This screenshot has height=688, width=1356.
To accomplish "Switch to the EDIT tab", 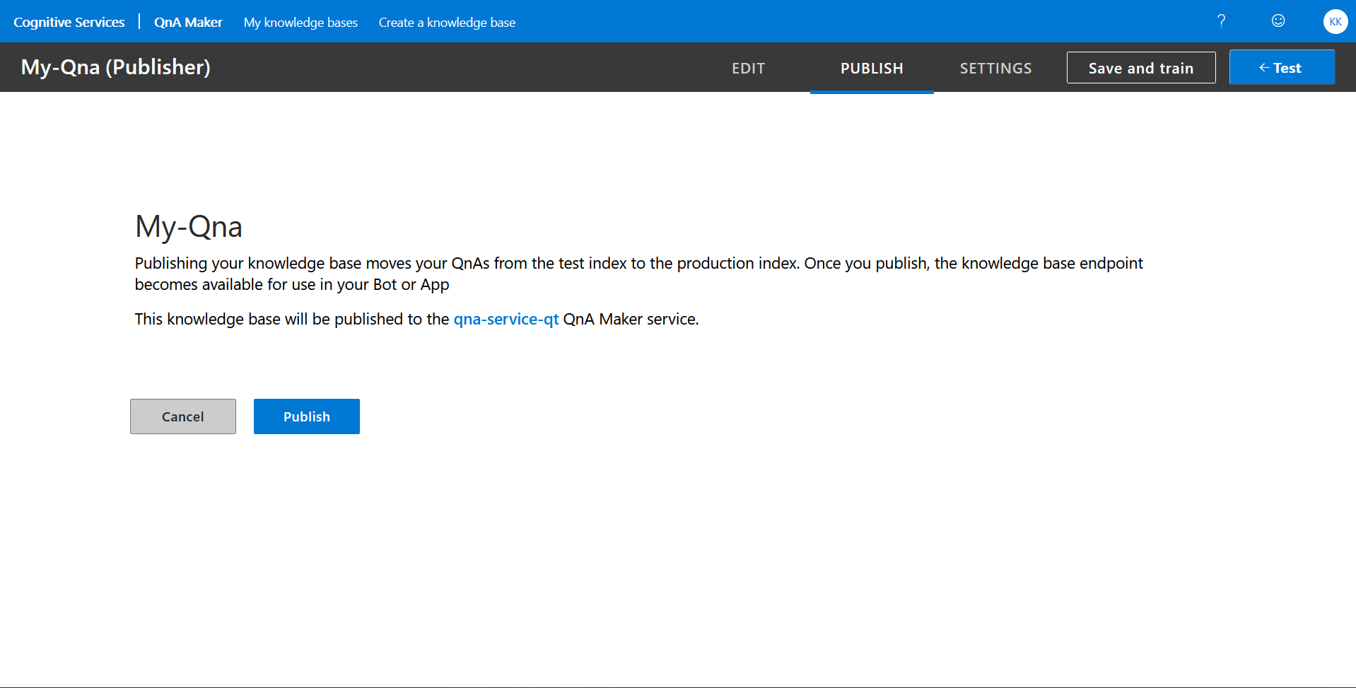I will 748,68.
